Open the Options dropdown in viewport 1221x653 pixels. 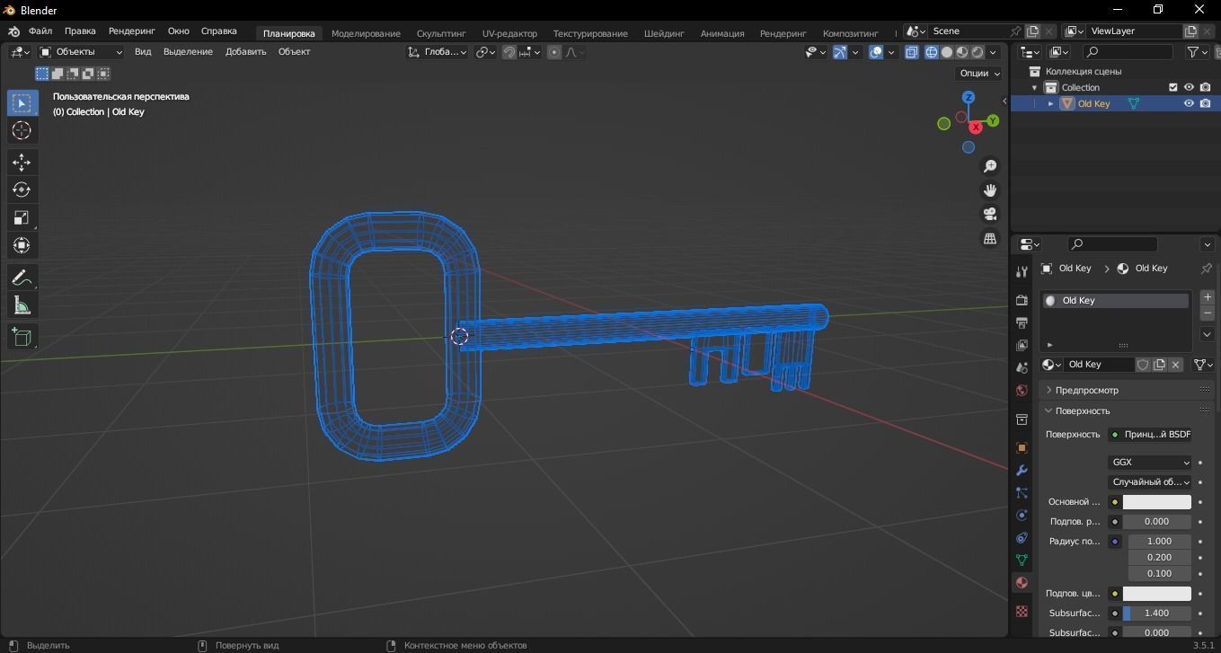tap(979, 74)
